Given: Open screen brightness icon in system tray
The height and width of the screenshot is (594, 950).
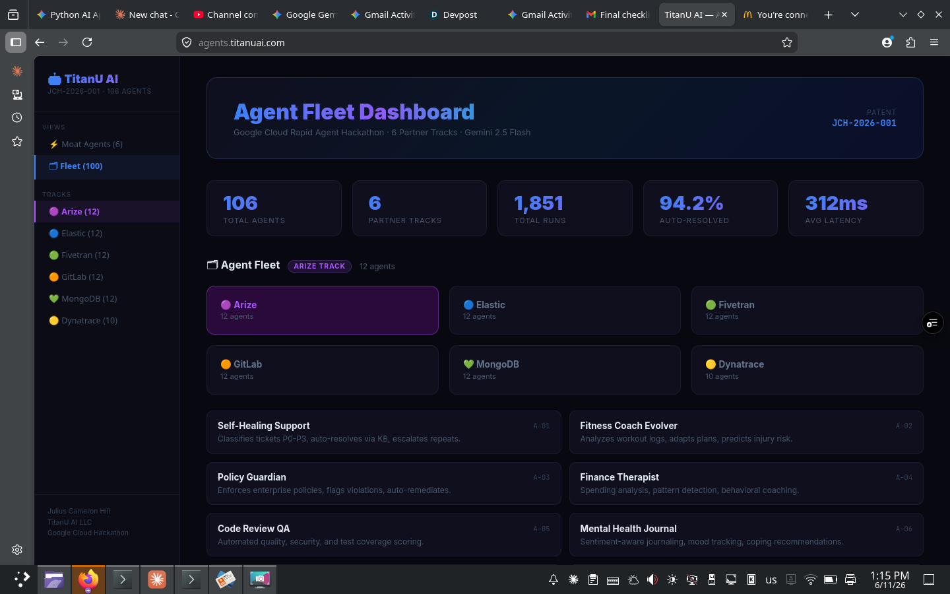Looking at the screenshot, I should pyautogui.click(x=672, y=579).
